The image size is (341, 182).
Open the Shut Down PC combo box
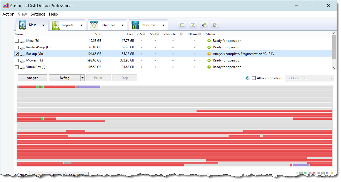(309, 78)
